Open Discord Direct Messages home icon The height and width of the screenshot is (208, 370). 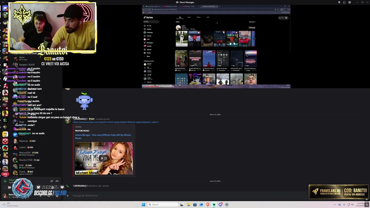pos(5,8)
